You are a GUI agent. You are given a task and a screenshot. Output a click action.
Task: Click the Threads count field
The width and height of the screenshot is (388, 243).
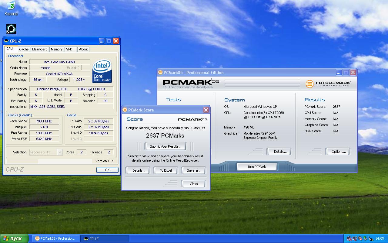[x=109, y=152]
